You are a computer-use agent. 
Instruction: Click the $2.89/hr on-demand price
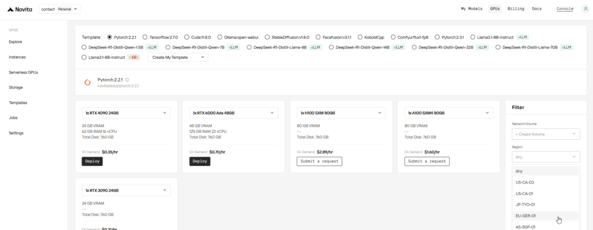[x=325, y=152]
